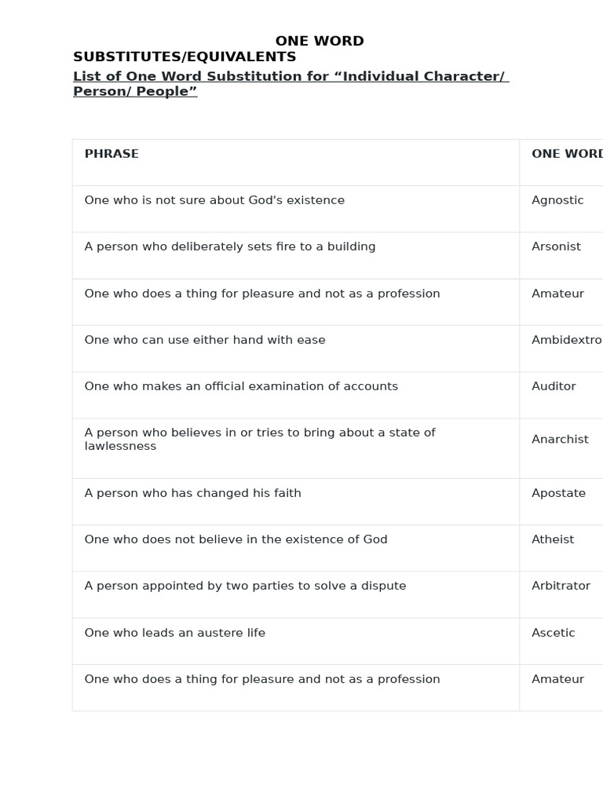Click phrase "A person who has changed his faith"
The height and width of the screenshot is (804, 603).
[192, 493]
